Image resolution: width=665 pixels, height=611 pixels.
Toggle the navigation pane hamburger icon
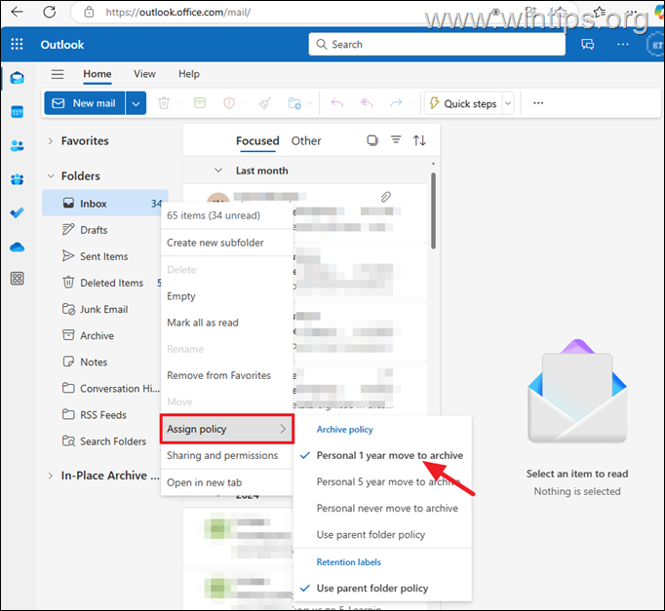point(58,75)
